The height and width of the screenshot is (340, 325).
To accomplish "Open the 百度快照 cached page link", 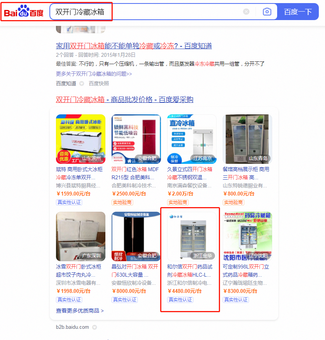I will [x=99, y=83].
